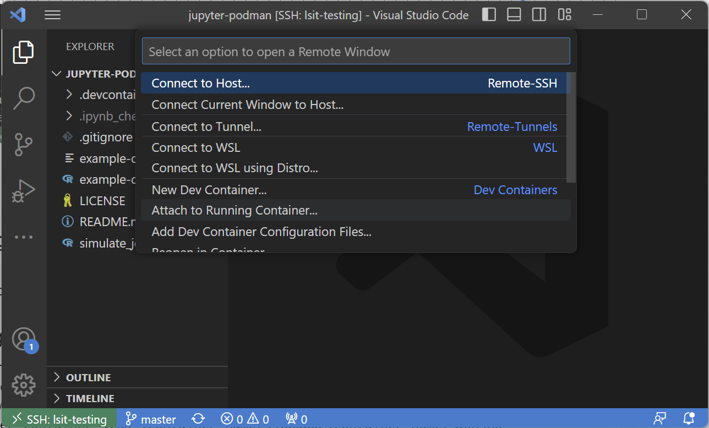Open the Explorer view in activity bar

pyautogui.click(x=23, y=52)
